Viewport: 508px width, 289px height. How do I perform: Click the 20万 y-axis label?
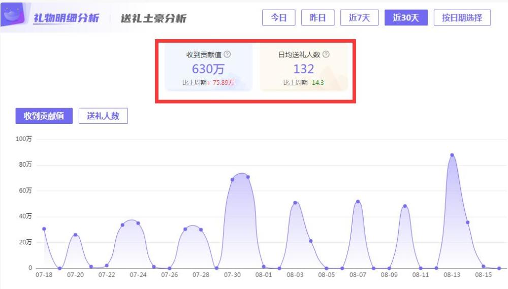[25, 242]
